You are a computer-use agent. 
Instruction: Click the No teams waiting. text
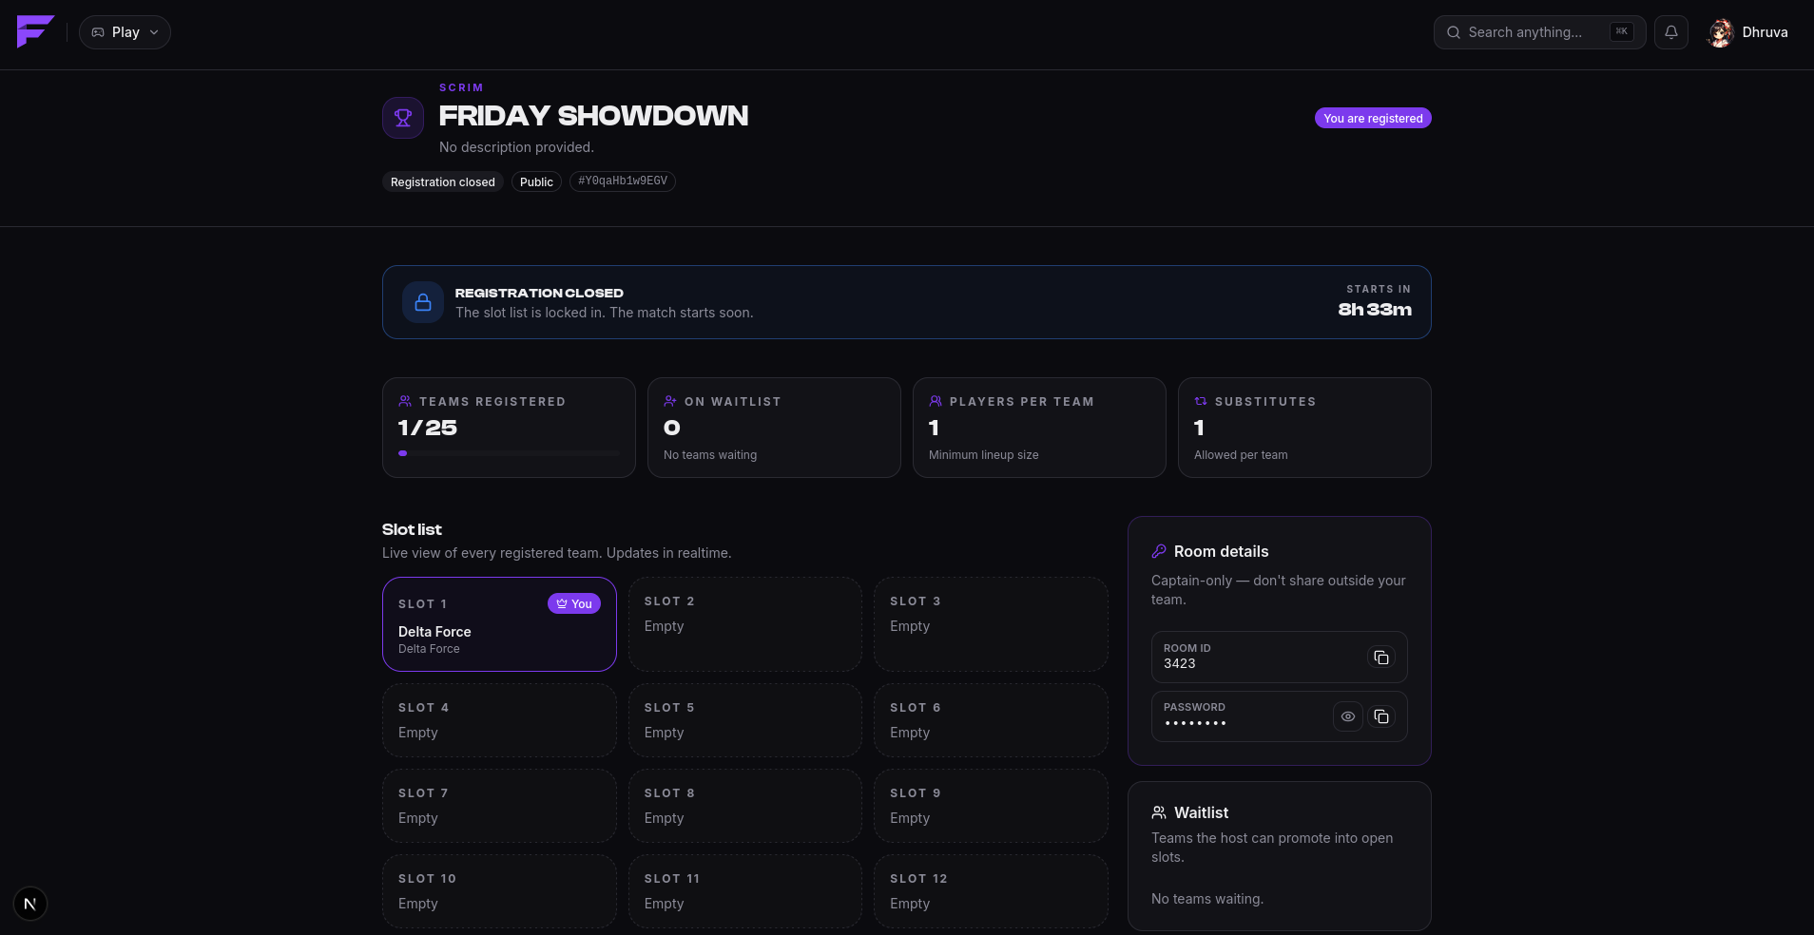tap(1207, 899)
